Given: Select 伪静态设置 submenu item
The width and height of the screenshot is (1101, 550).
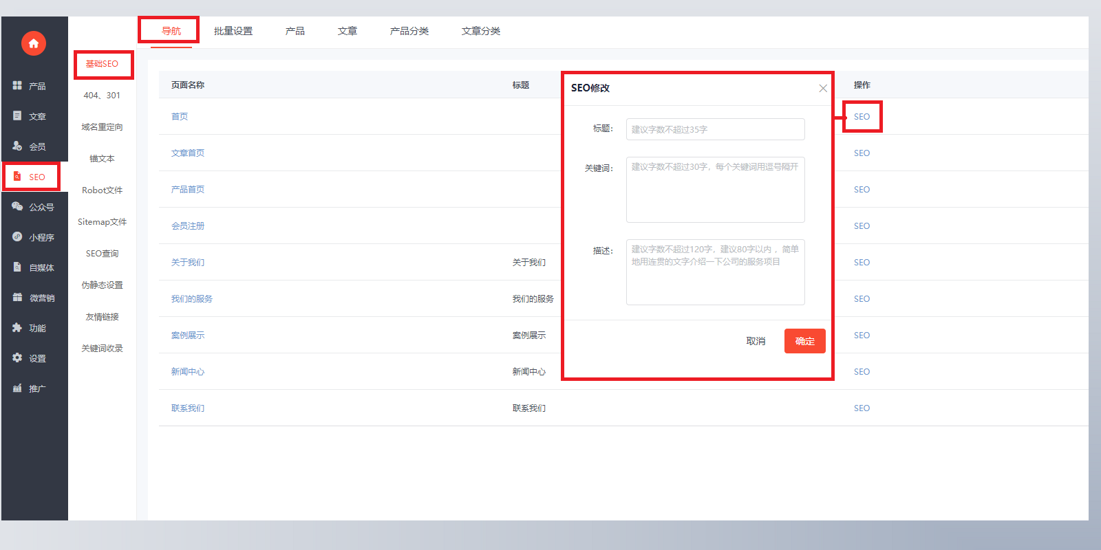Looking at the screenshot, I should pos(102,285).
